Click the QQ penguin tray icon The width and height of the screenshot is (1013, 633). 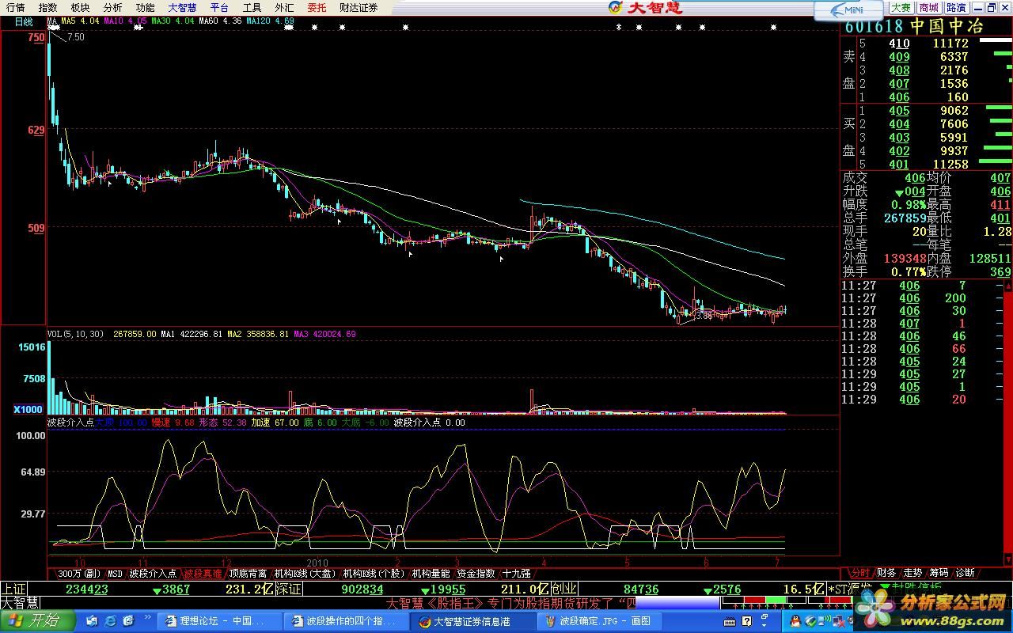pyautogui.click(x=795, y=621)
